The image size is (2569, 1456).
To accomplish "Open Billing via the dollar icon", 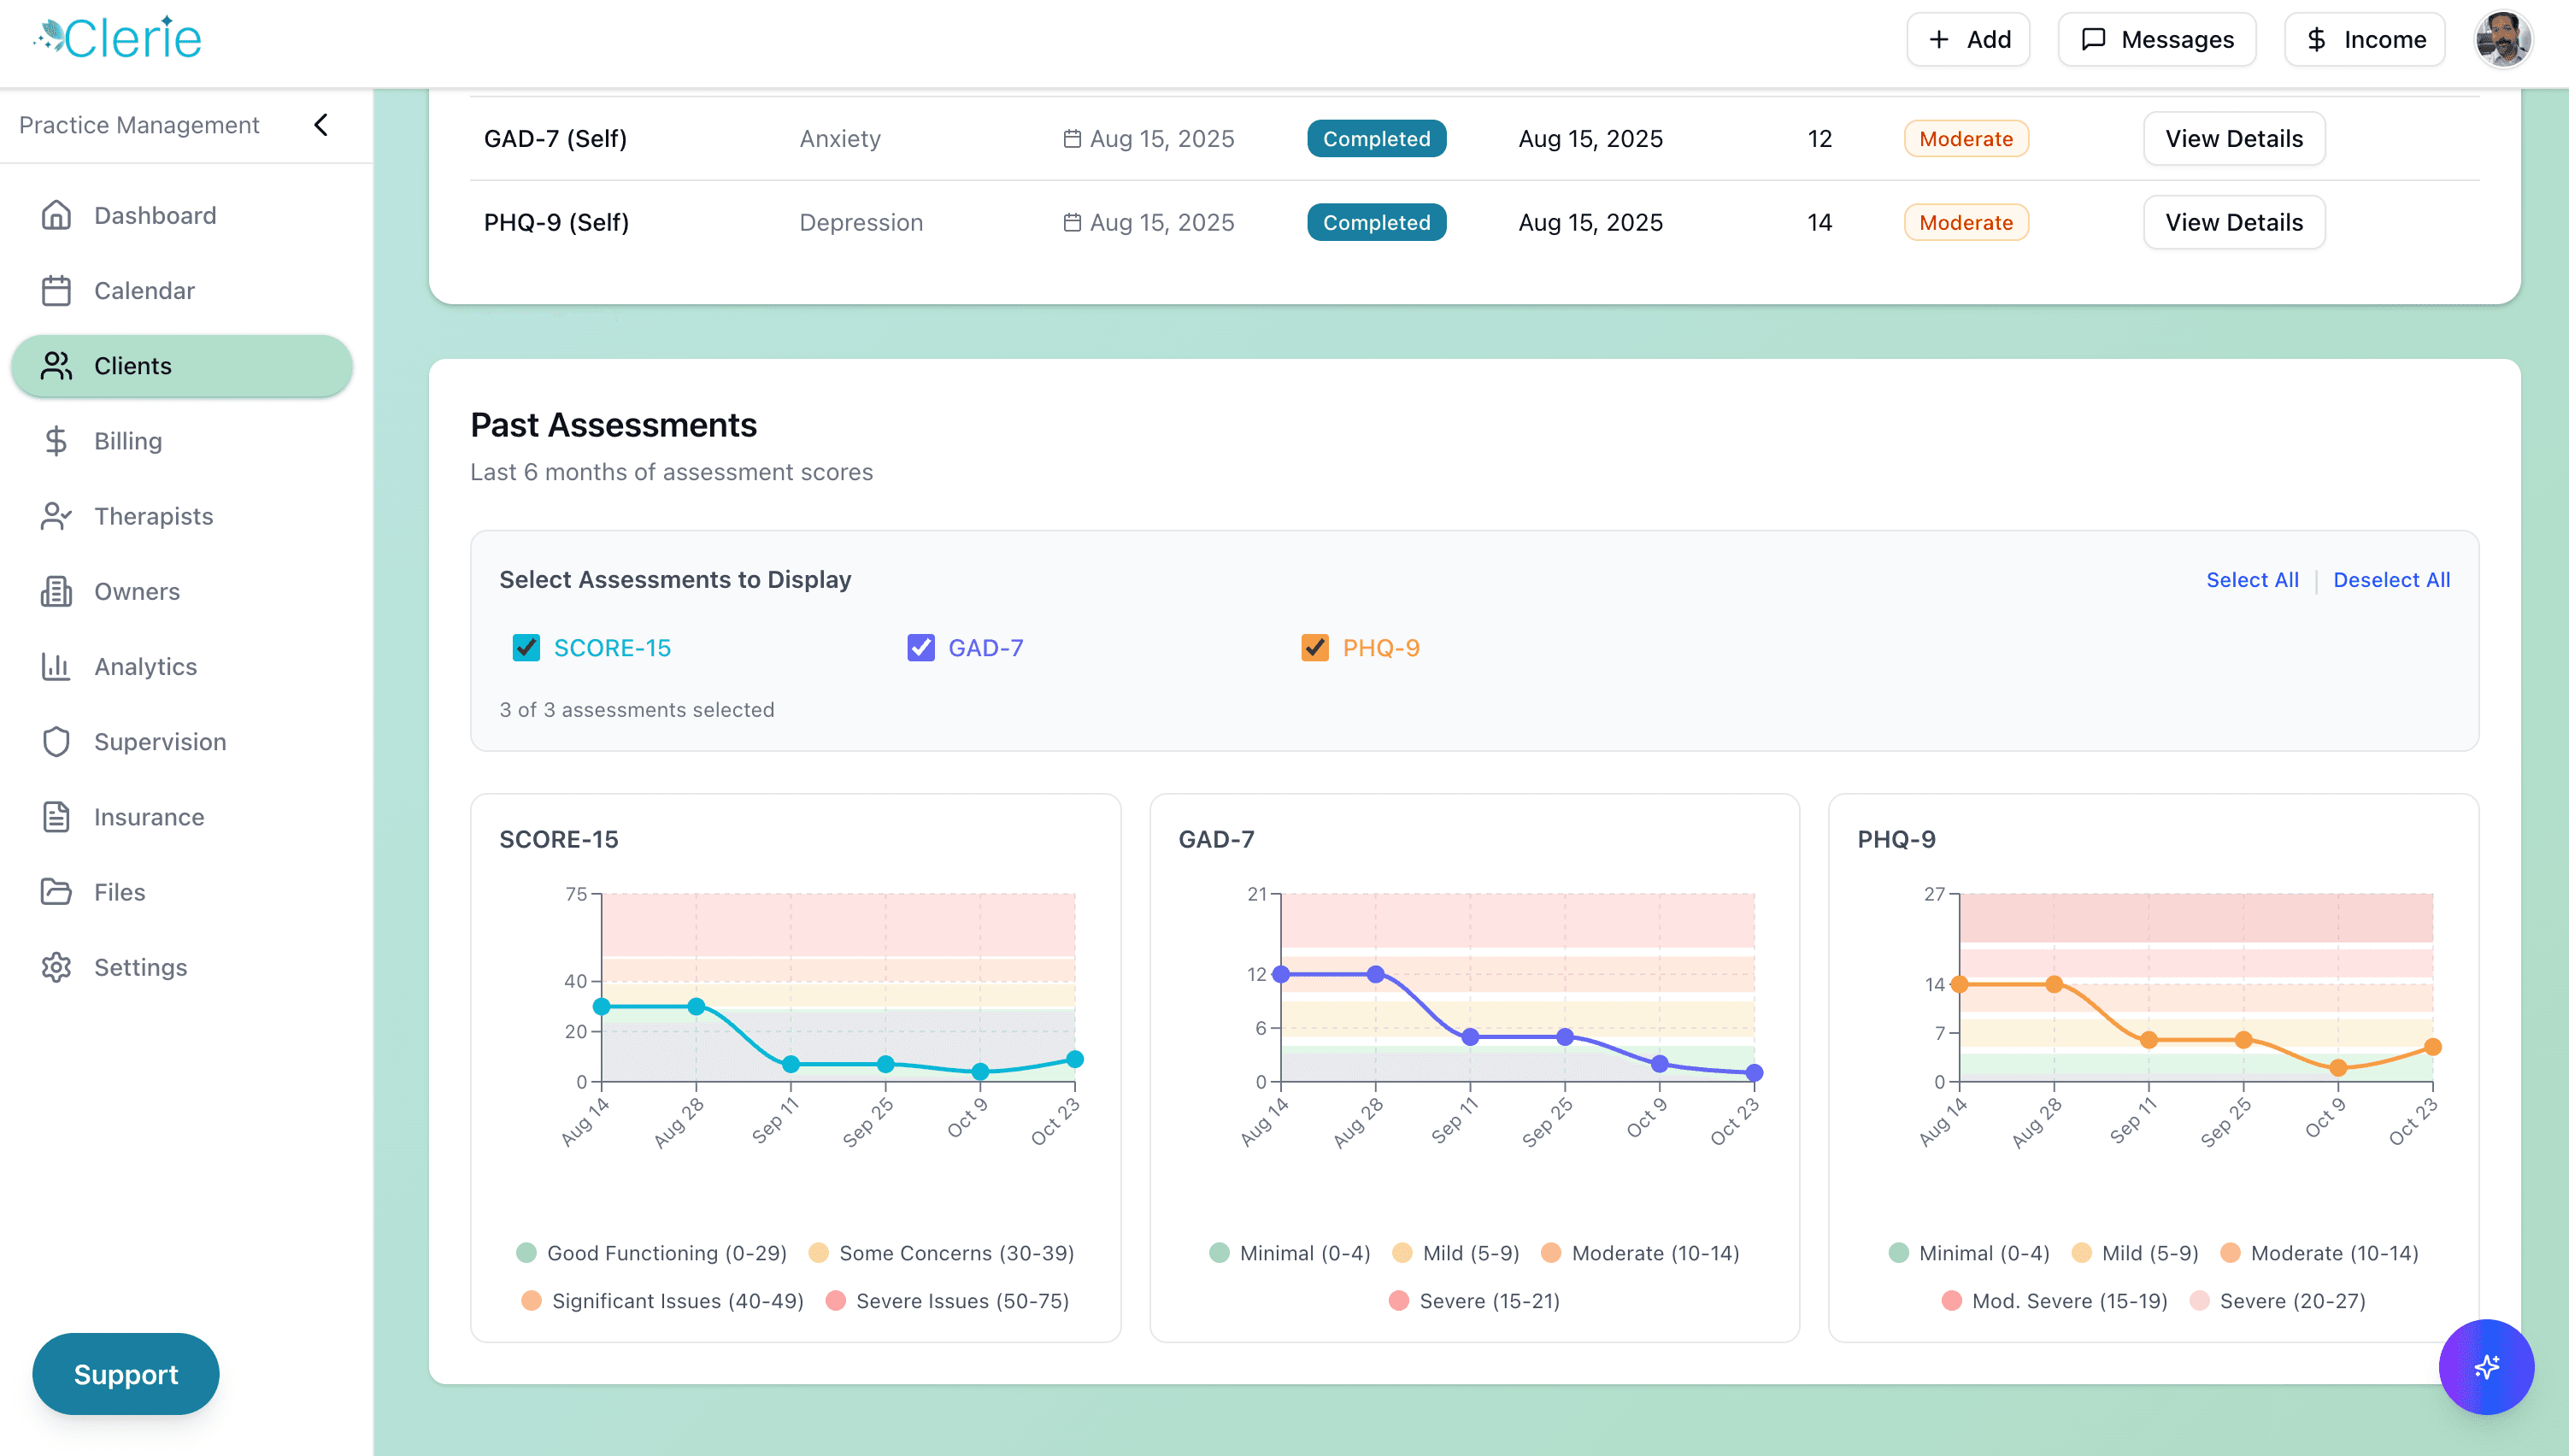I will (56, 441).
